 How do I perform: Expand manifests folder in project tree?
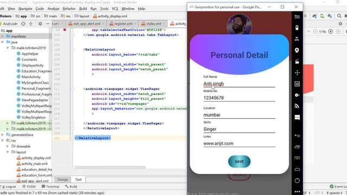pyautogui.click(x=2, y=36)
